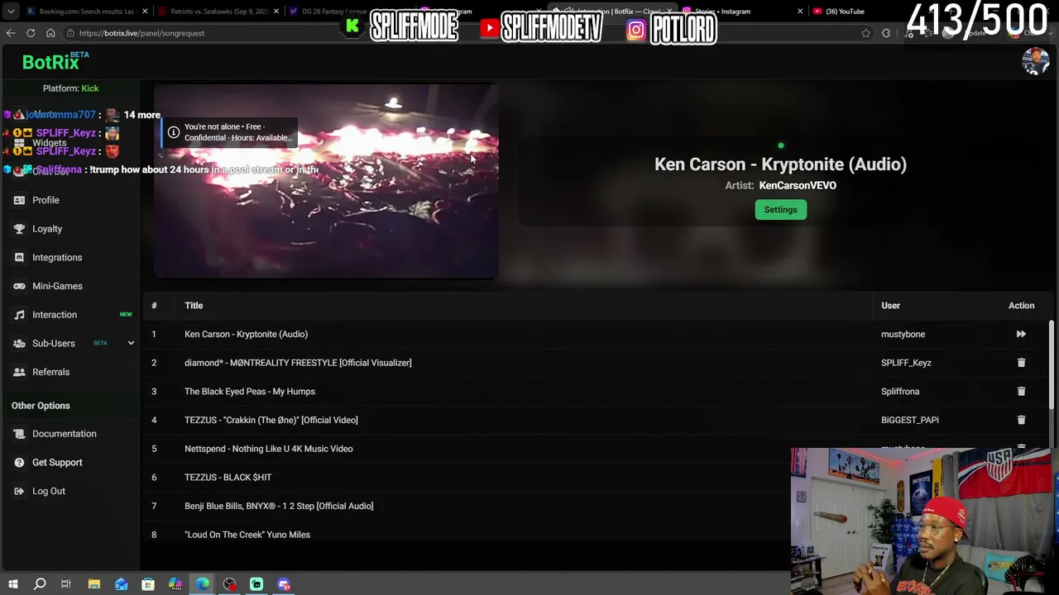Open the Kick app on the taskbar
1059x595 pixels.
[x=256, y=584]
